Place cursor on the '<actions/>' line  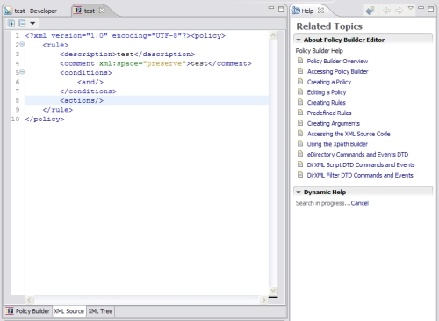[147, 100]
